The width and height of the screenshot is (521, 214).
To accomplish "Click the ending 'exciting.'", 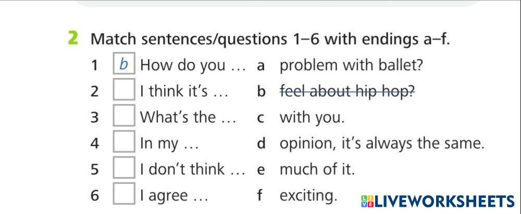I will (308, 196).
